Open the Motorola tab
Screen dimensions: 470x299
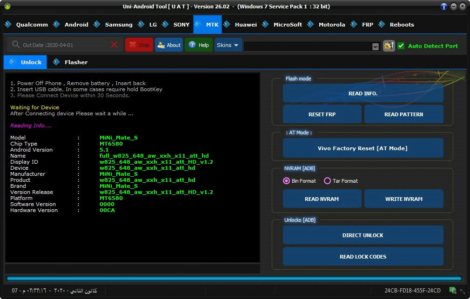[x=326, y=25]
